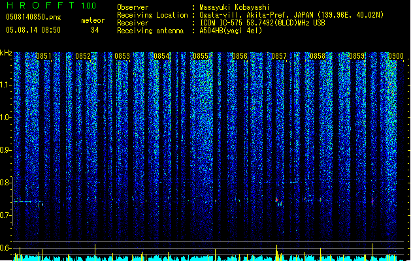Viewport: 411px width, 261px height.
Task: Click the 0900 time marker
Action: tap(396, 56)
